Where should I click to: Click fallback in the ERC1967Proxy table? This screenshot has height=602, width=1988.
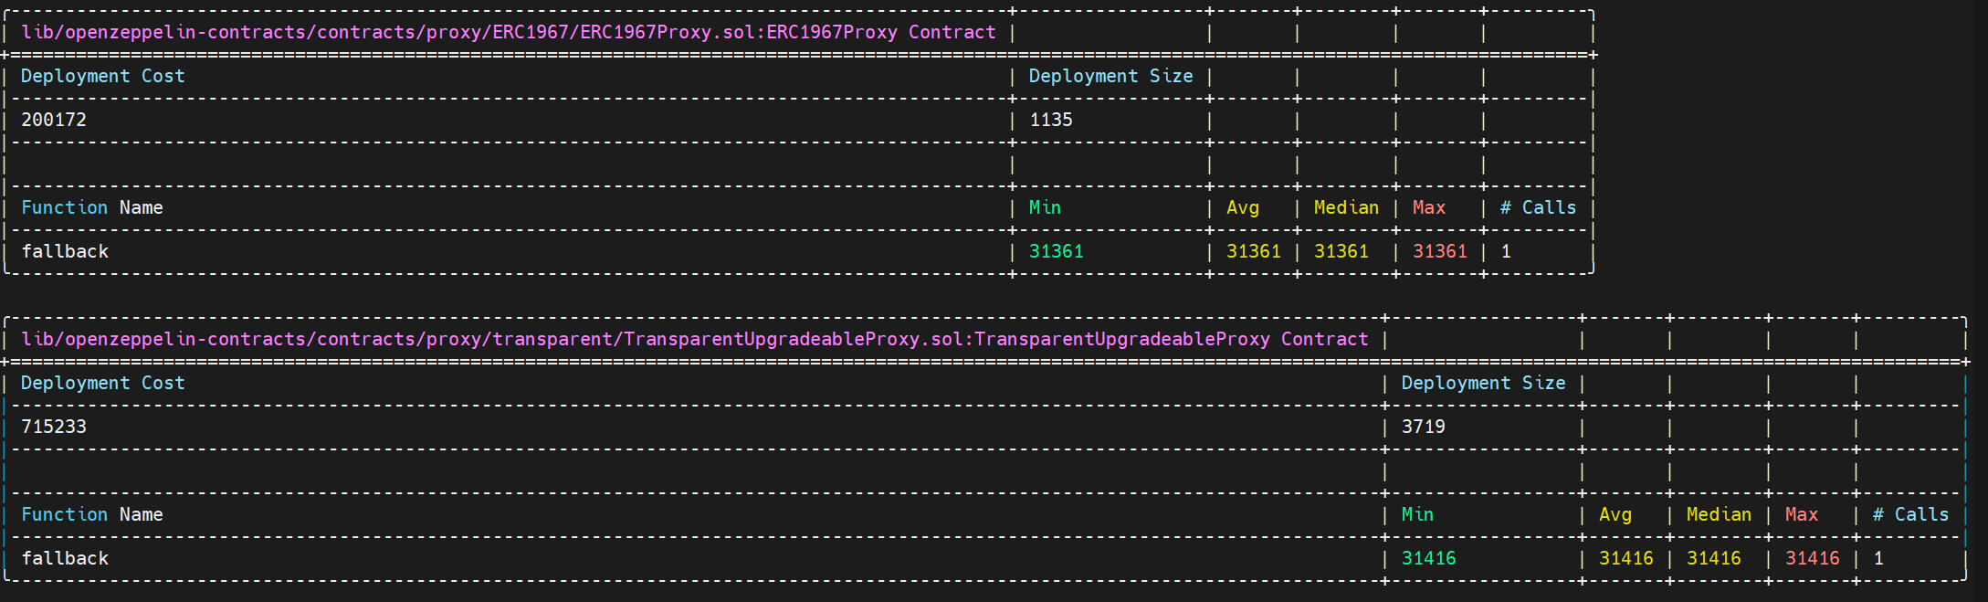coord(65,251)
